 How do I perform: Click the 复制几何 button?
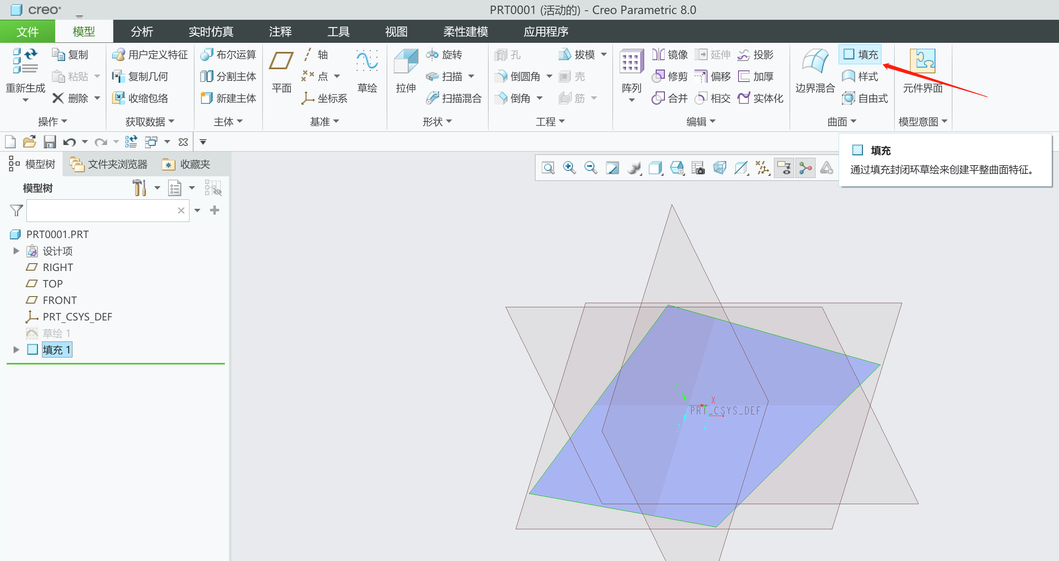click(x=140, y=77)
